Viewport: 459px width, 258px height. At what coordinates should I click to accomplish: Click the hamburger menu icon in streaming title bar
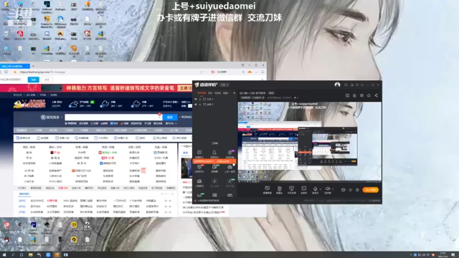pos(362,85)
